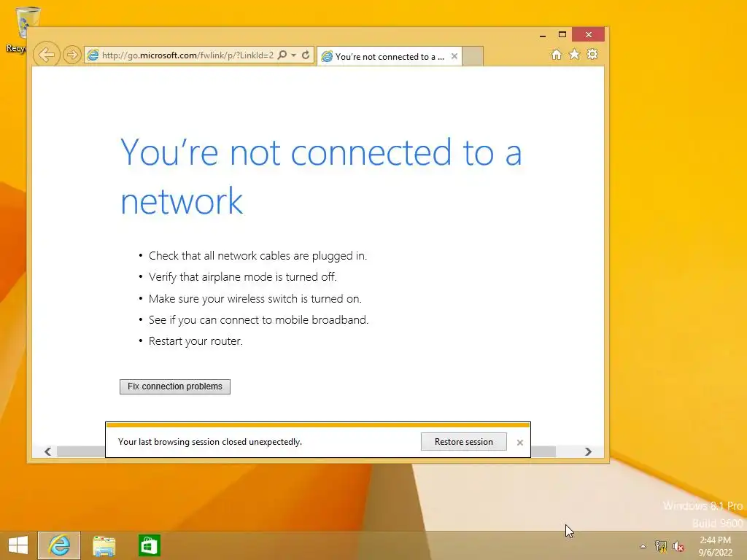Image resolution: width=747 pixels, height=560 pixels.
Task: Select the "You're not connected" tab
Action: pyautogui.click(x=385, y=57)
